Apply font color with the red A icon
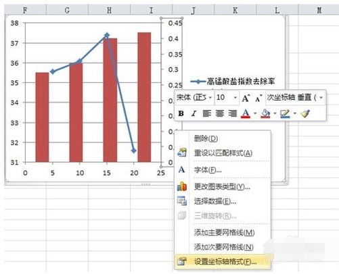Screen dimensions: 339x274 [x=246, y=113]
